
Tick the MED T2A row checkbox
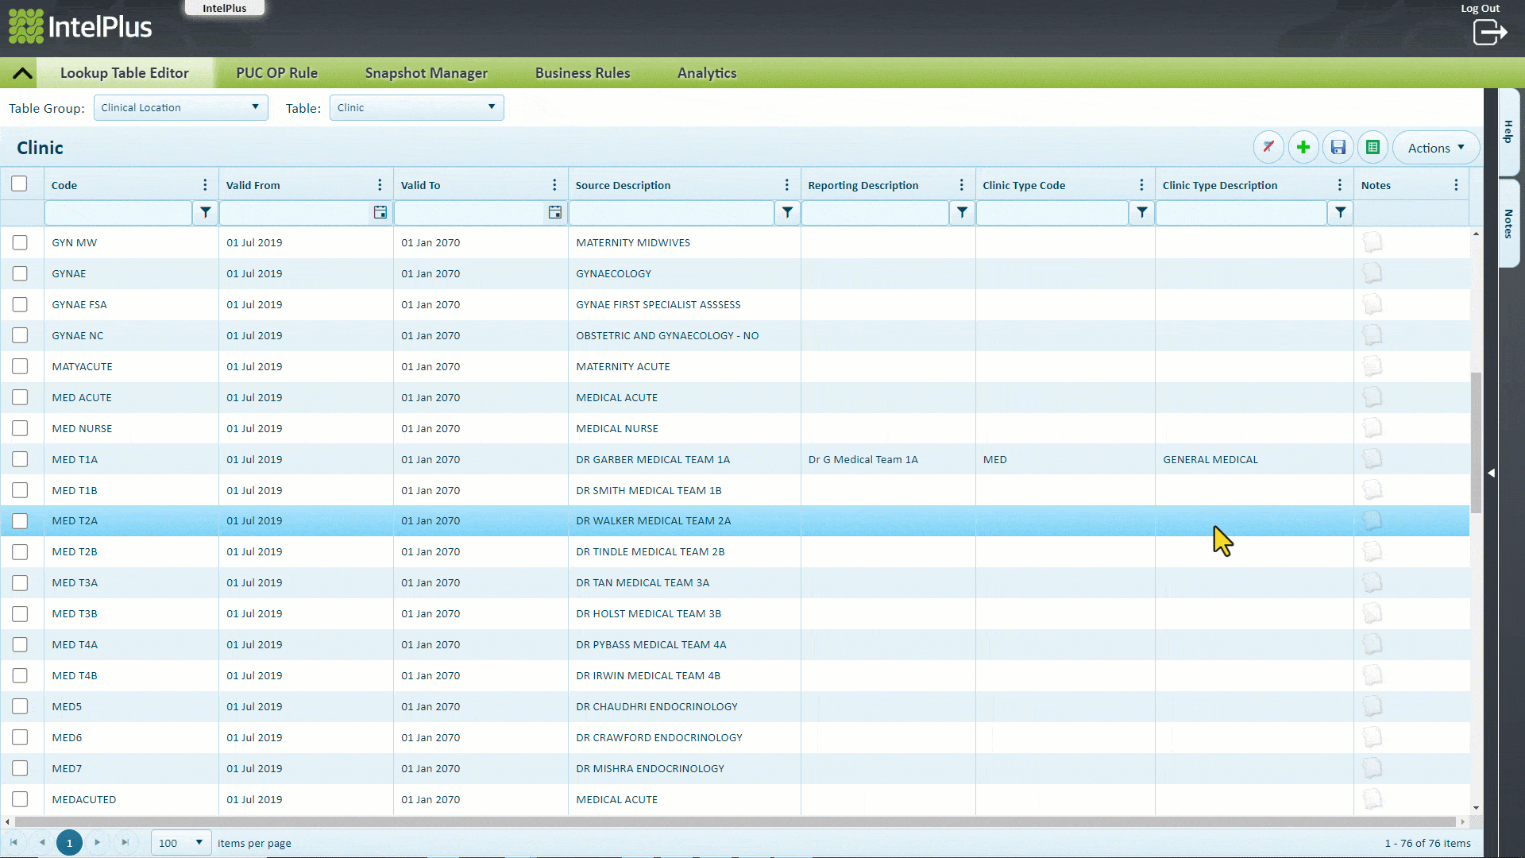(x=20, y=521)
